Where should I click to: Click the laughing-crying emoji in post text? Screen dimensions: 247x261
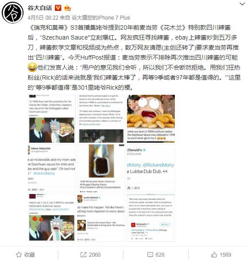click(32, 67)
